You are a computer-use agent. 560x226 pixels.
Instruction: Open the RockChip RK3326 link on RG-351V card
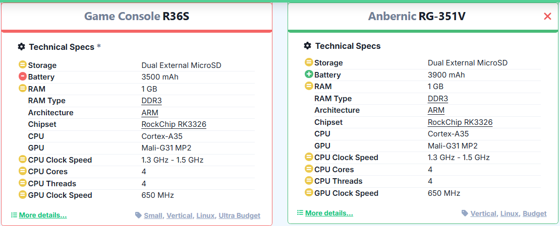[x=460, y=122]
